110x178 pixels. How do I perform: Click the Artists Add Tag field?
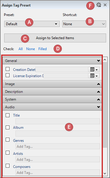[x=58, y=159]
